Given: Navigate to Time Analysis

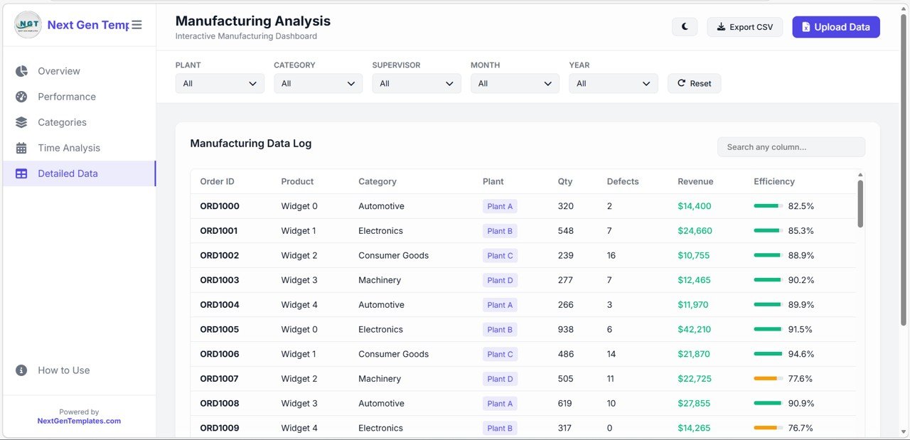Looking at the screenshot, I should point(68,147).
